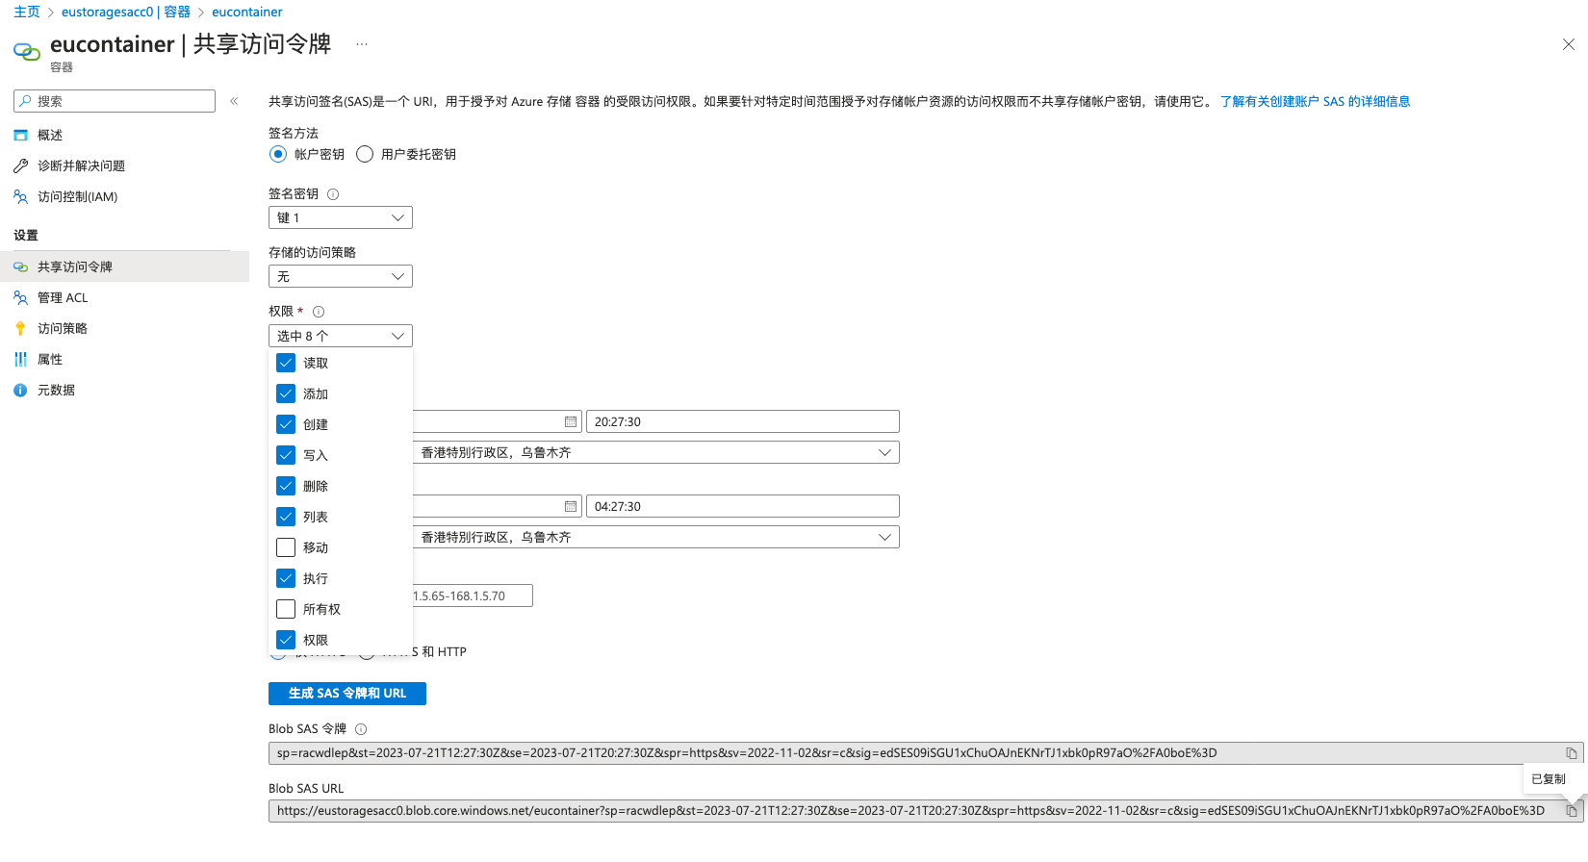Copy the Blob SAS URL to clipboard

pyautogui.click(x=1571, y=811)
